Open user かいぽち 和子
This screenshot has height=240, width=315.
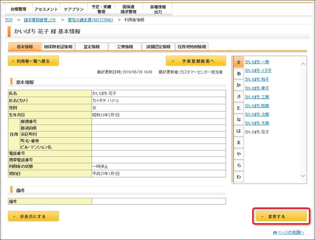(x=257, y=79)
